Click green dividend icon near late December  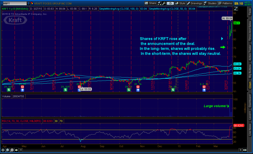pyautogui.click(x=173, y=90)
